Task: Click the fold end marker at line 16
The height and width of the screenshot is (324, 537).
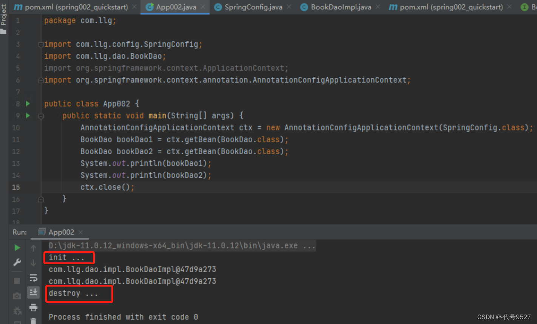Action: tap(41, 199)
